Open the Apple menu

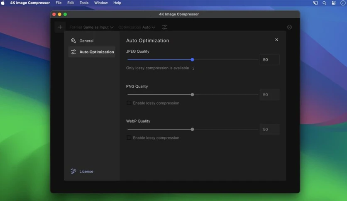tap(3, 3)
